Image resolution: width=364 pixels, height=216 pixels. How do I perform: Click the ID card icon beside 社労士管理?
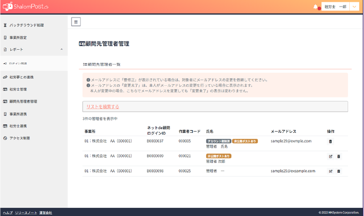tap(5, 89)
